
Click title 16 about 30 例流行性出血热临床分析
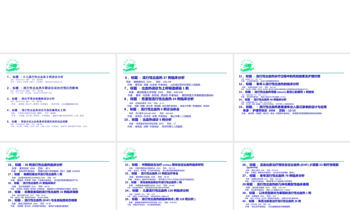35,165
